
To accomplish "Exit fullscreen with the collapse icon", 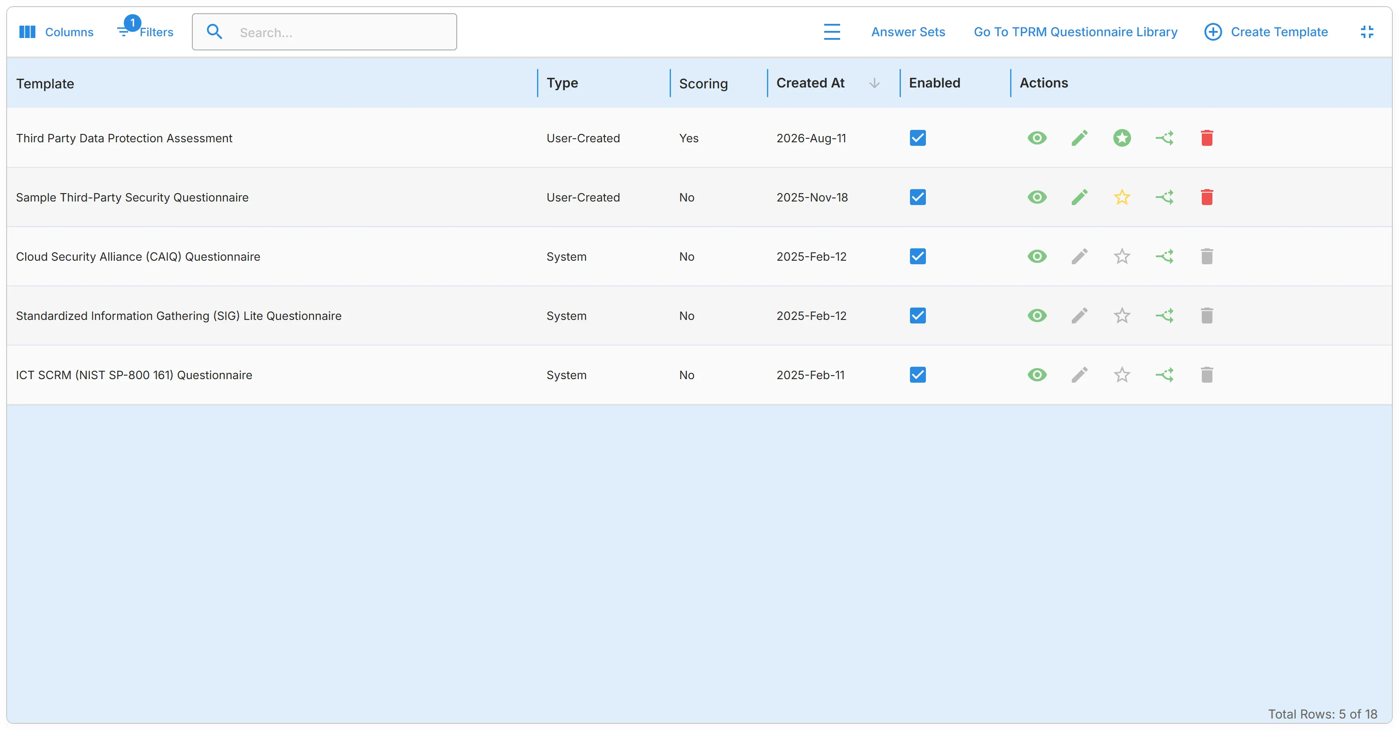I will point(1367,32).
